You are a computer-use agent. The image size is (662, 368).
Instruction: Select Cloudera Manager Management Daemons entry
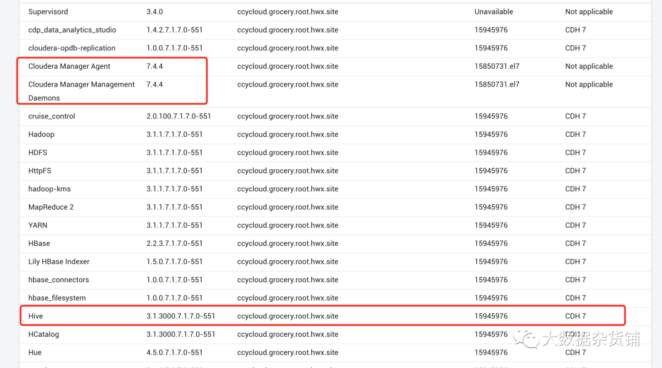click(82, 91)
